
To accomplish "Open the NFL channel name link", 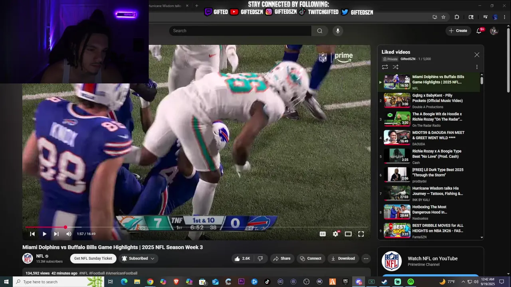I will [40, 256].
